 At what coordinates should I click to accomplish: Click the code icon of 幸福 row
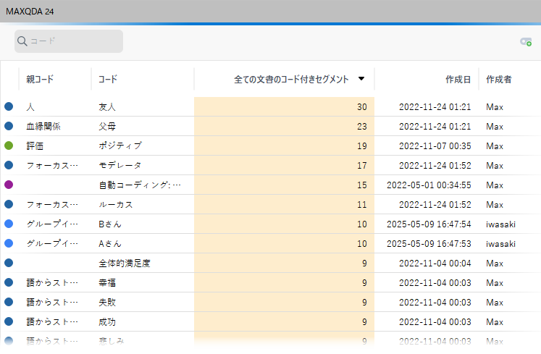(9, 282)
